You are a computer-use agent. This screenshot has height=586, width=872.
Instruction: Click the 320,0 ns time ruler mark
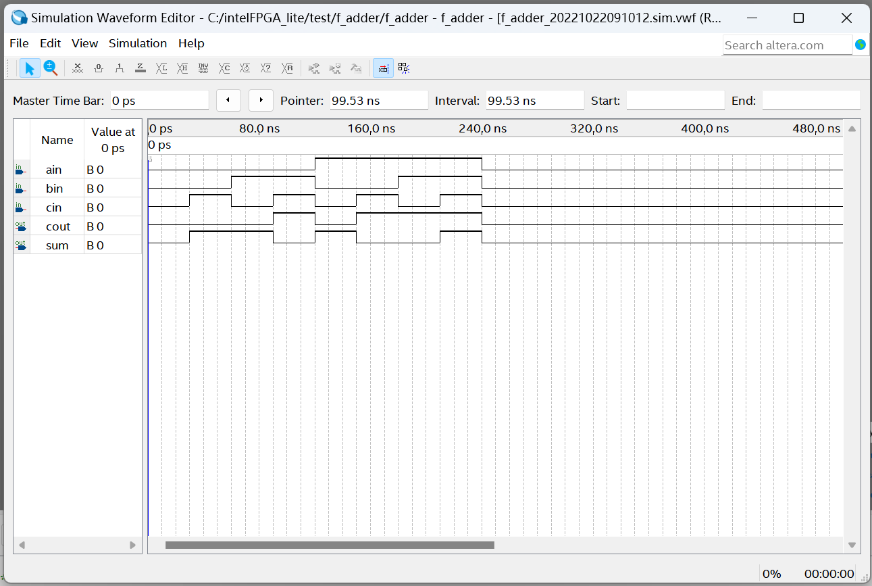pyautogui.click(x=594, y=128)
